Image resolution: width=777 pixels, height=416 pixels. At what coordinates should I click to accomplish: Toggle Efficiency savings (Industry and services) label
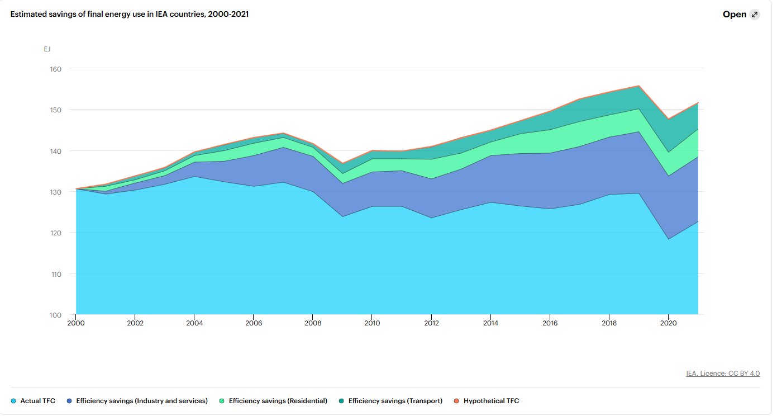(142, 401)
